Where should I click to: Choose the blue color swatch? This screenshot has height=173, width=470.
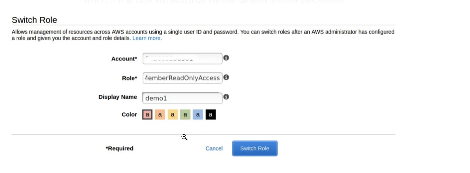(198, 115)
